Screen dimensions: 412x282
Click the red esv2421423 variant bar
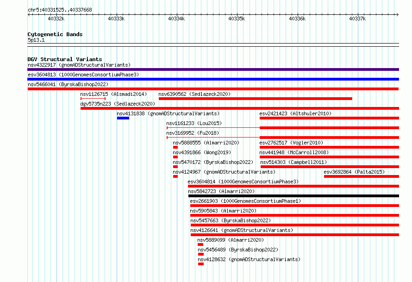click(329, 118)
